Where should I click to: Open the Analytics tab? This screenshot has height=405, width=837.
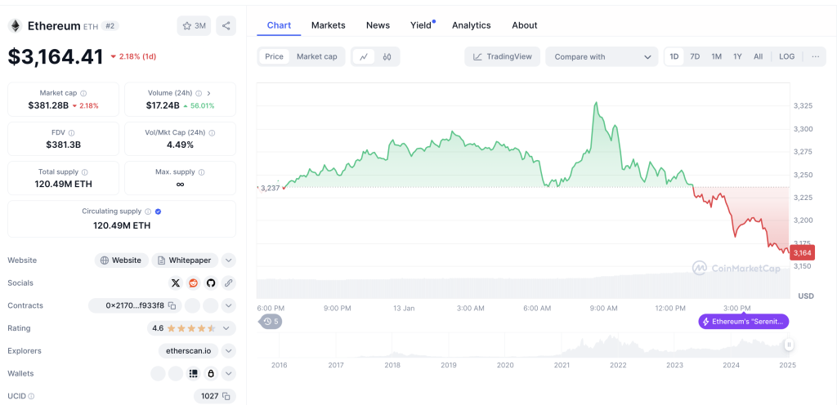[472, 25]
